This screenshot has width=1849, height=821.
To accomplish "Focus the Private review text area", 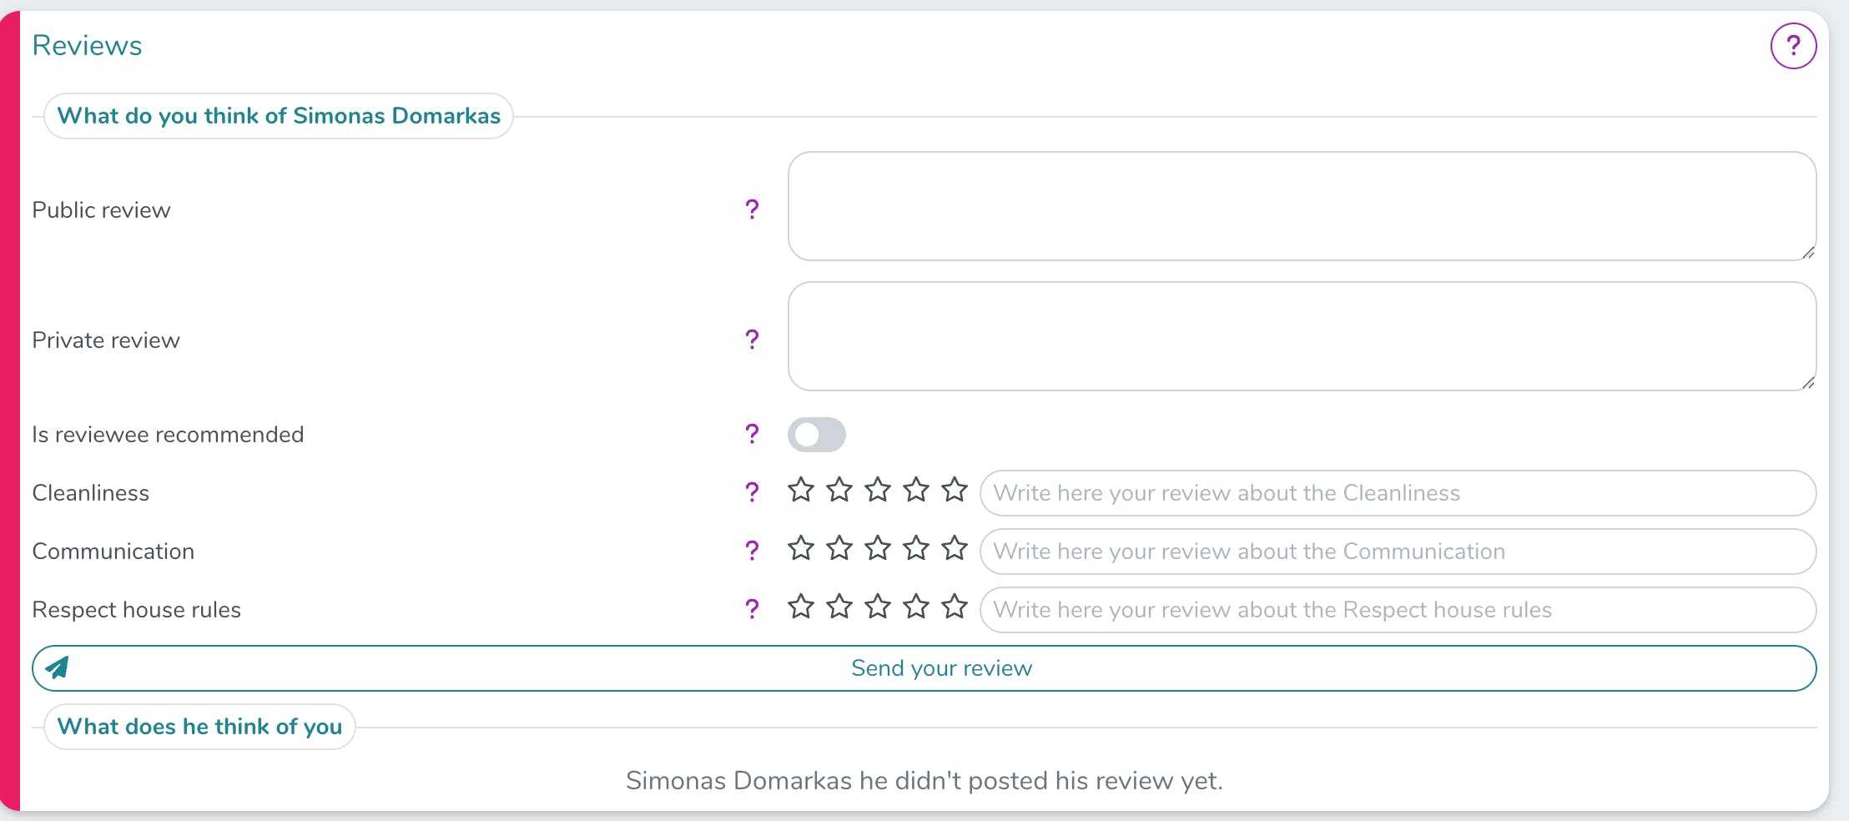I will click(x=1301, y=336).
